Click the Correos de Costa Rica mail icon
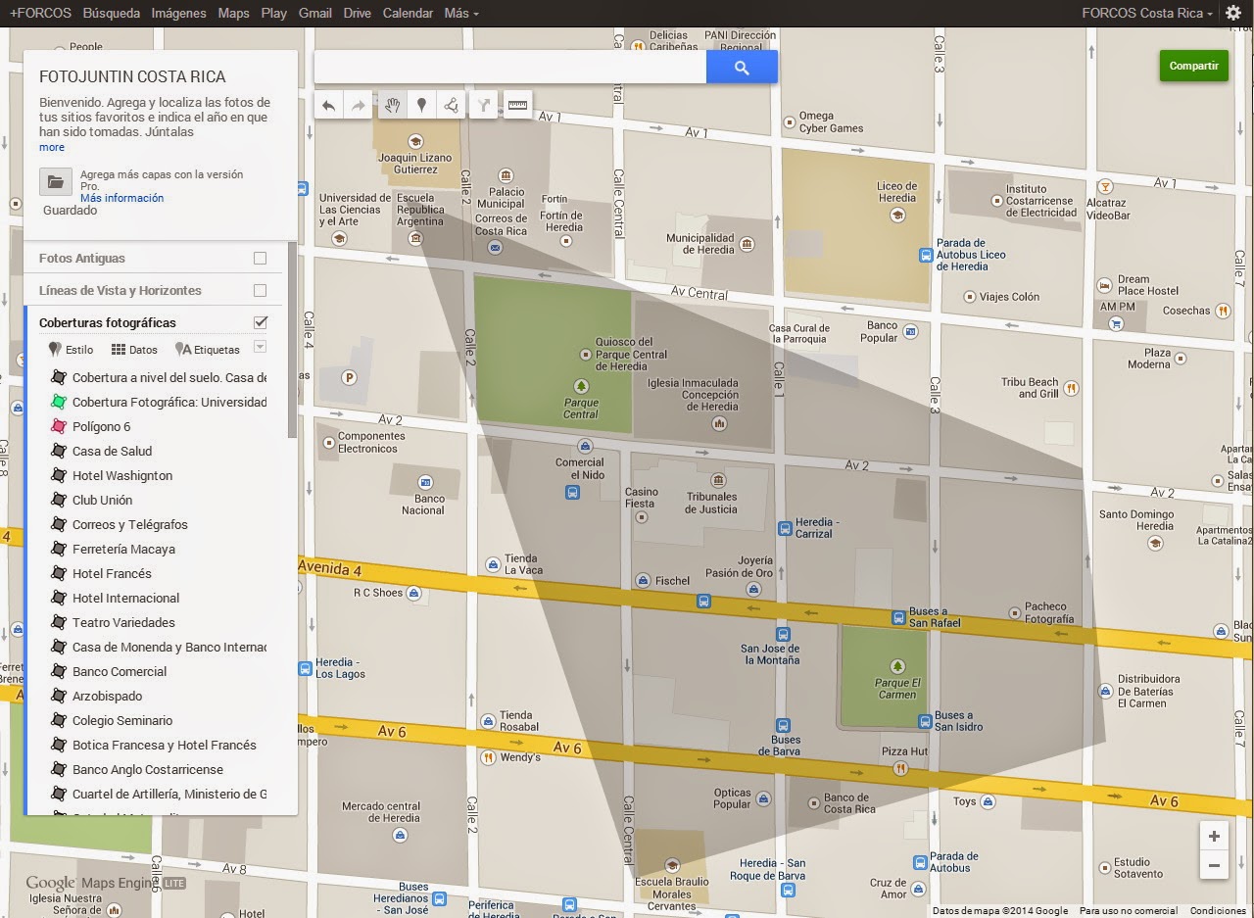This screenshot has width=1254, height=918. [496, 248]
